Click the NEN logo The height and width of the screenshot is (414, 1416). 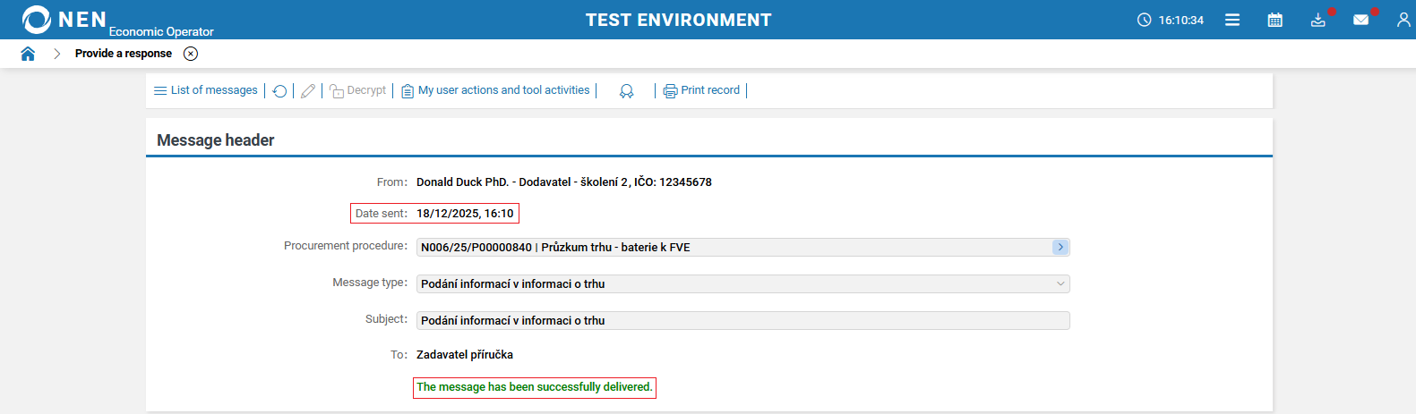(x=64, y=20)
